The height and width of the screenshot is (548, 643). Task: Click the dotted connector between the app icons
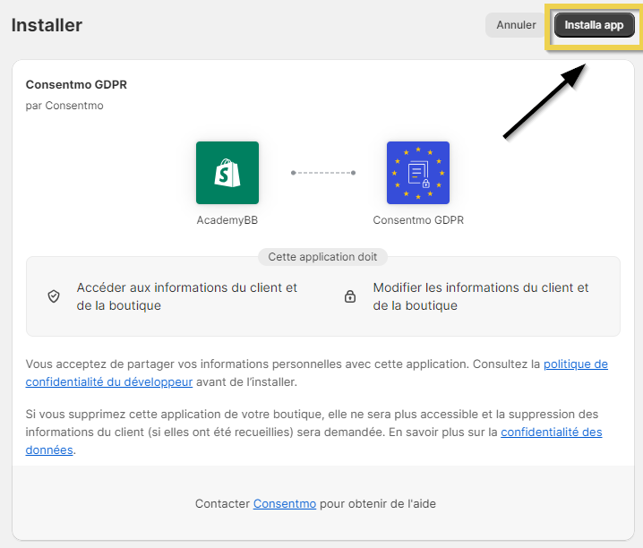(x=323, y=173)
